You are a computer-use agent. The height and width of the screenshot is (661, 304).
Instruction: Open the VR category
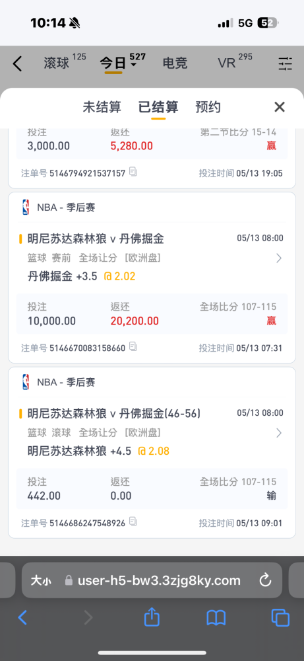[x=227, y=63]
